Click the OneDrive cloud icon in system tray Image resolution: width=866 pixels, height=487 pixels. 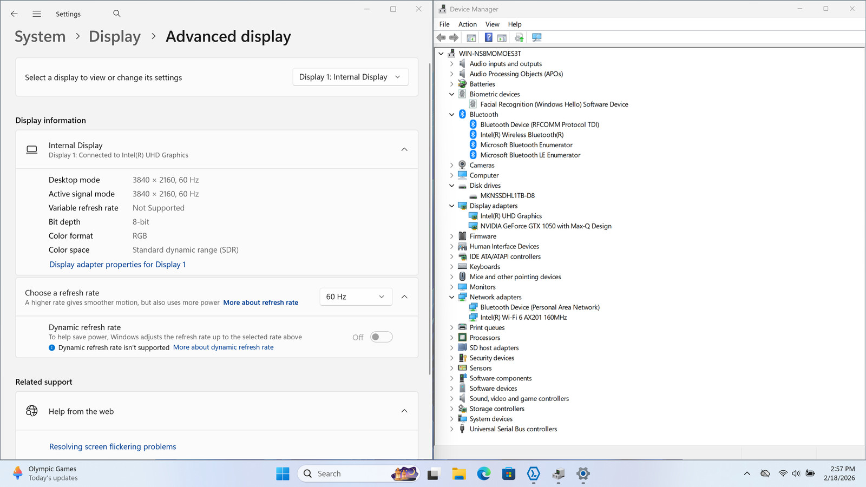(x=765, y=473)
